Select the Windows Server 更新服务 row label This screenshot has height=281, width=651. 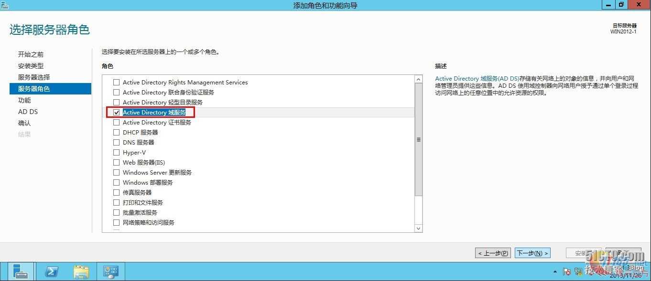[x=157, y=173]
